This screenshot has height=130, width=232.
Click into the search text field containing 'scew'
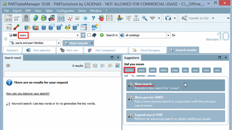click(49, 35)
